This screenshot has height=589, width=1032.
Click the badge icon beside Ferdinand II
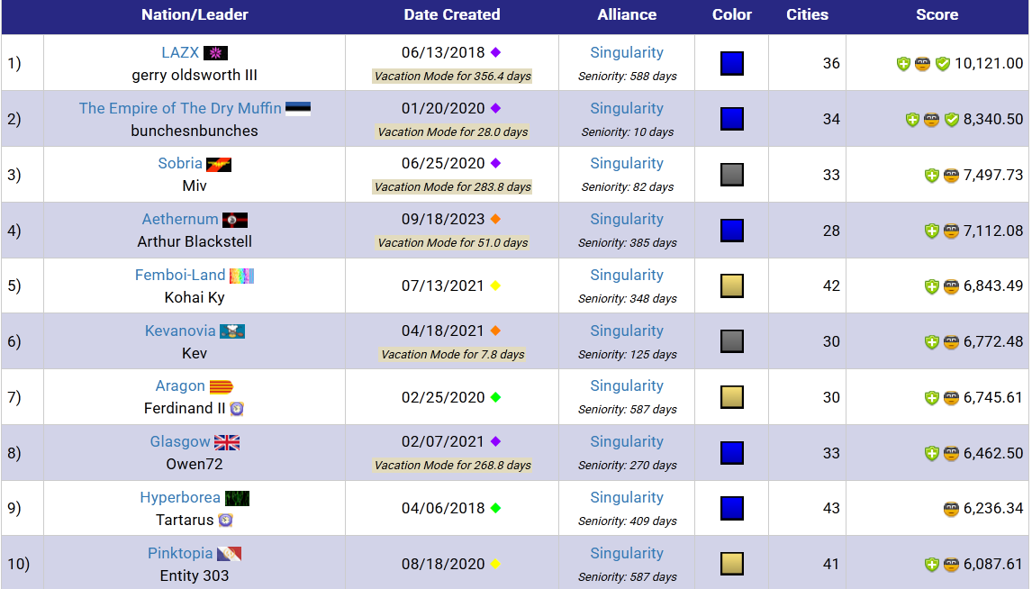coord(237,409)
